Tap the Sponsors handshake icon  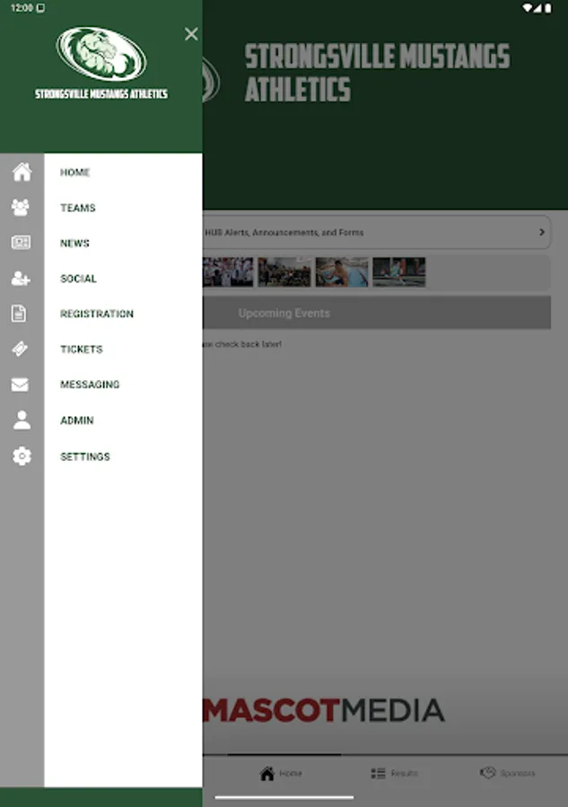point(487,773)
